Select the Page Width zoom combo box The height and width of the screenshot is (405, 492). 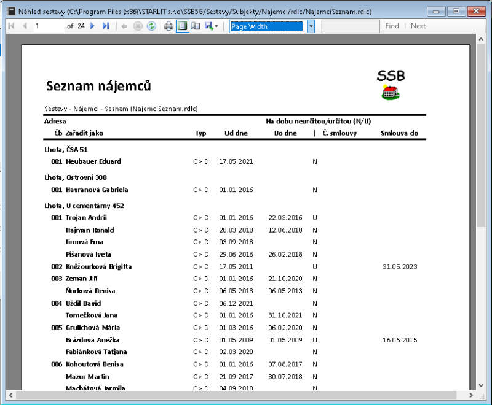tap(266, 26)
